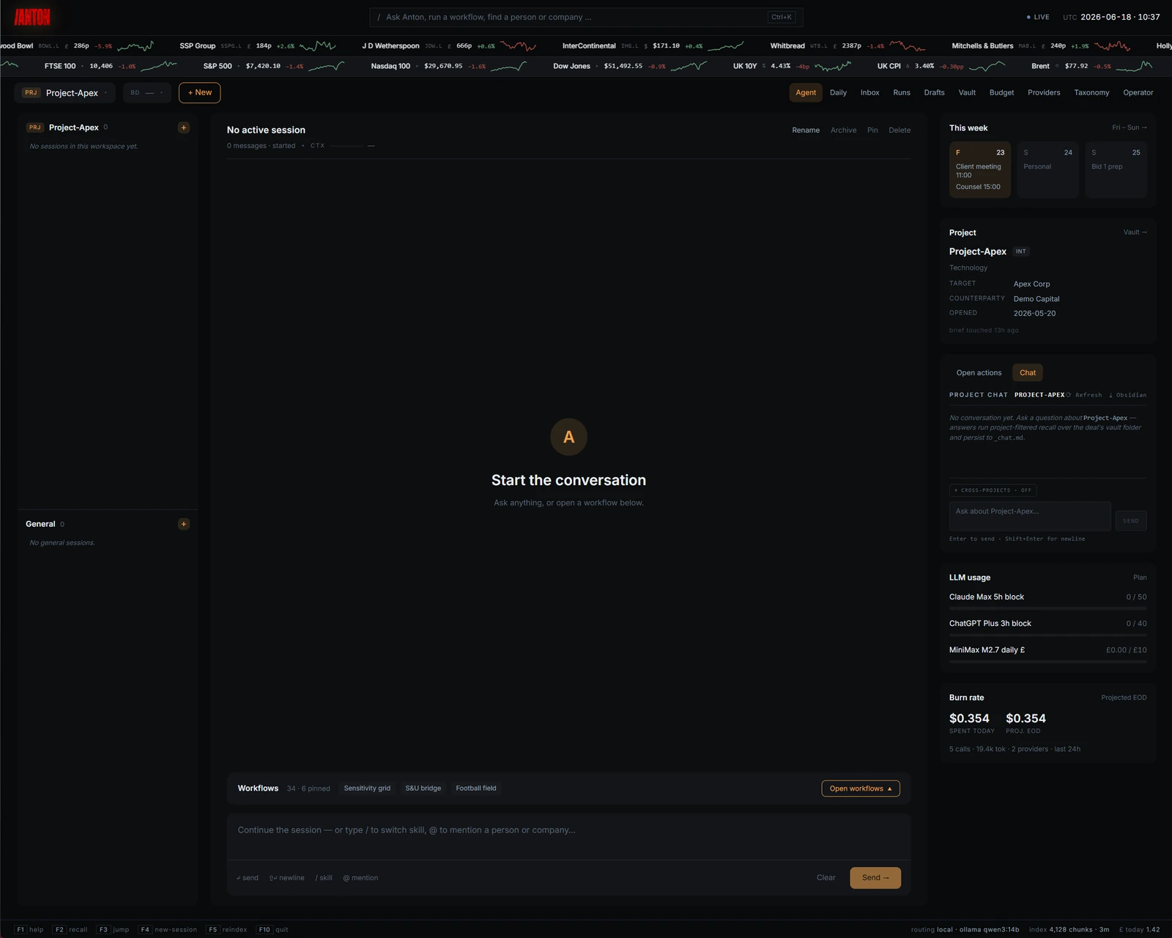Add session in Project-Apex sidebar section

(x=184, y=128)
